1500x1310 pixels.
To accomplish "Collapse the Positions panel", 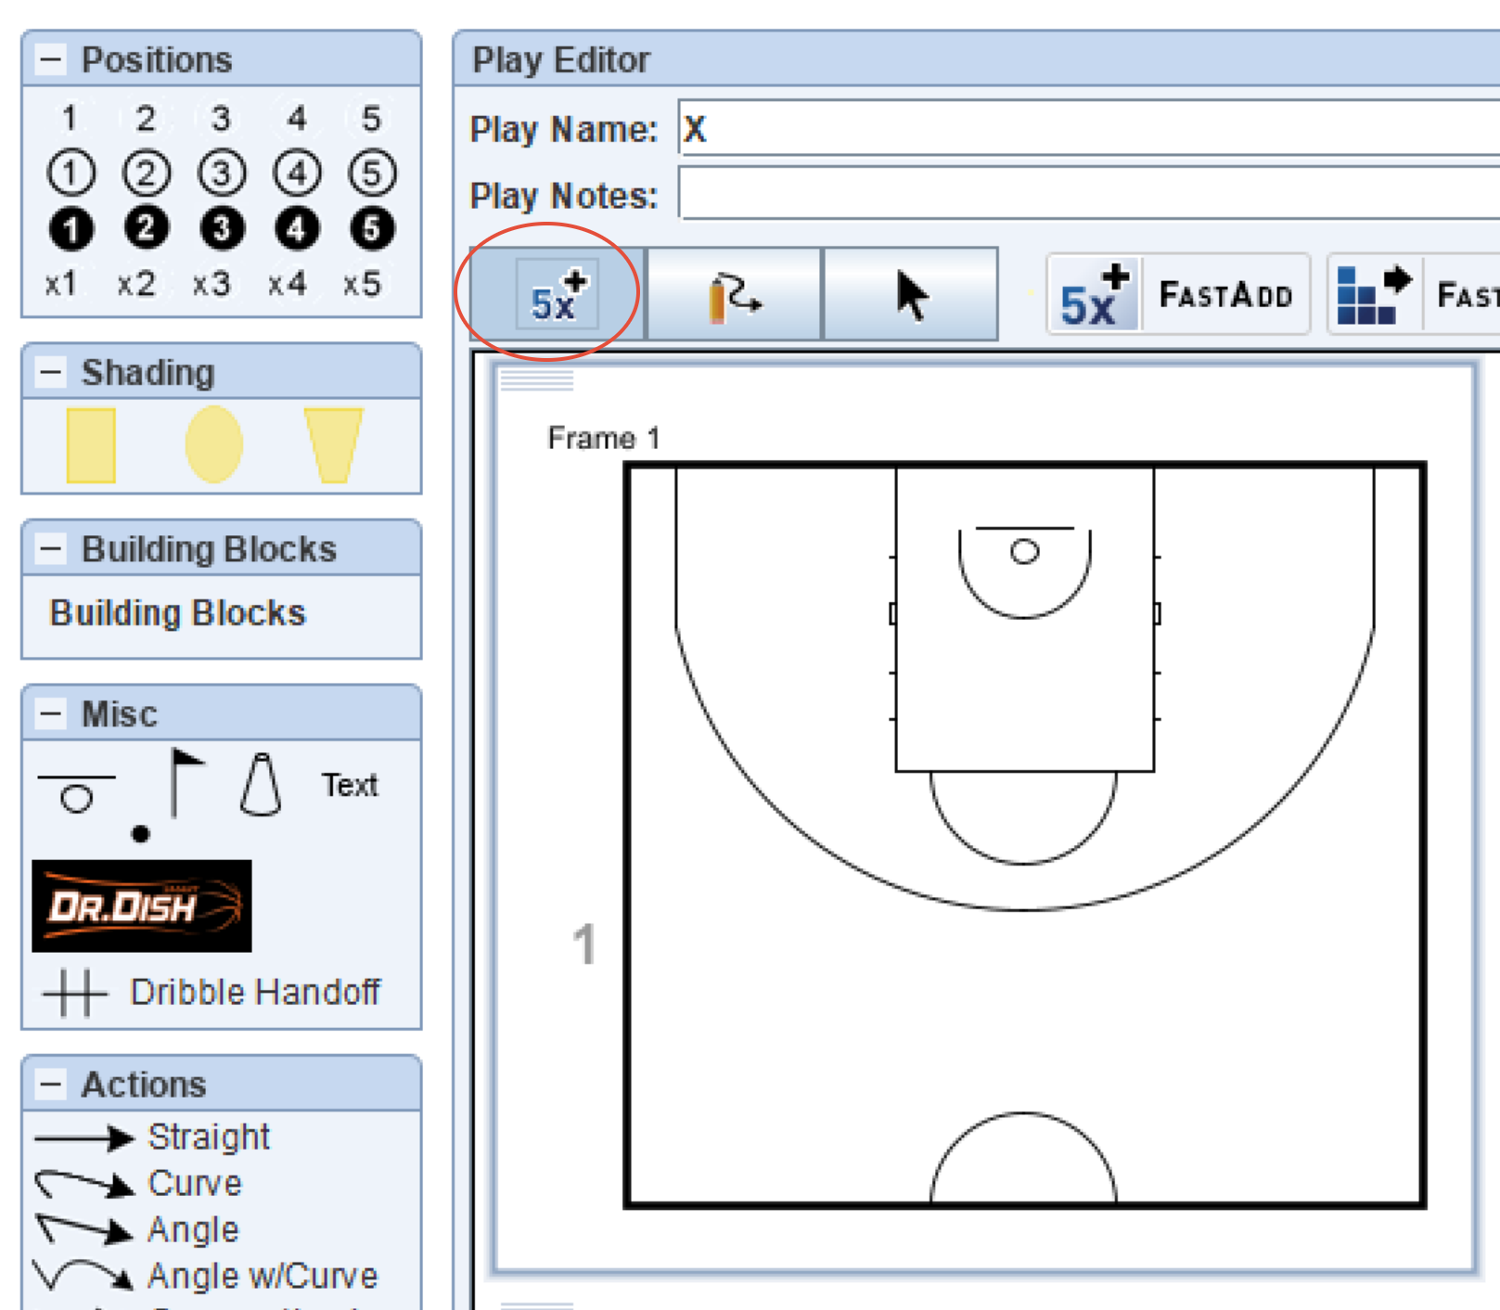I will [51, 59].
